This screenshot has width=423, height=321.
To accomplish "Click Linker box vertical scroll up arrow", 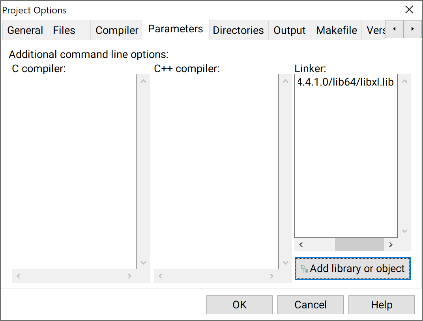I will (405, 81).
